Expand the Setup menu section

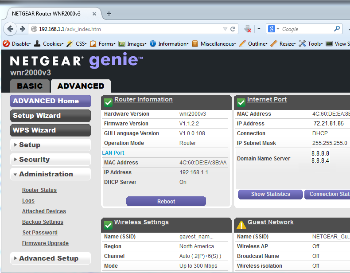[x=51, y=144]
